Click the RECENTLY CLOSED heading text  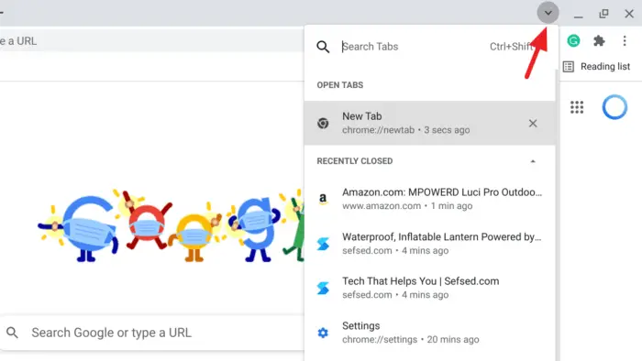coord(355,161)
